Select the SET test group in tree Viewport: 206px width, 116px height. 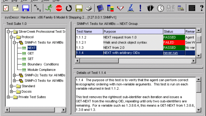click(x=31, y=59)
